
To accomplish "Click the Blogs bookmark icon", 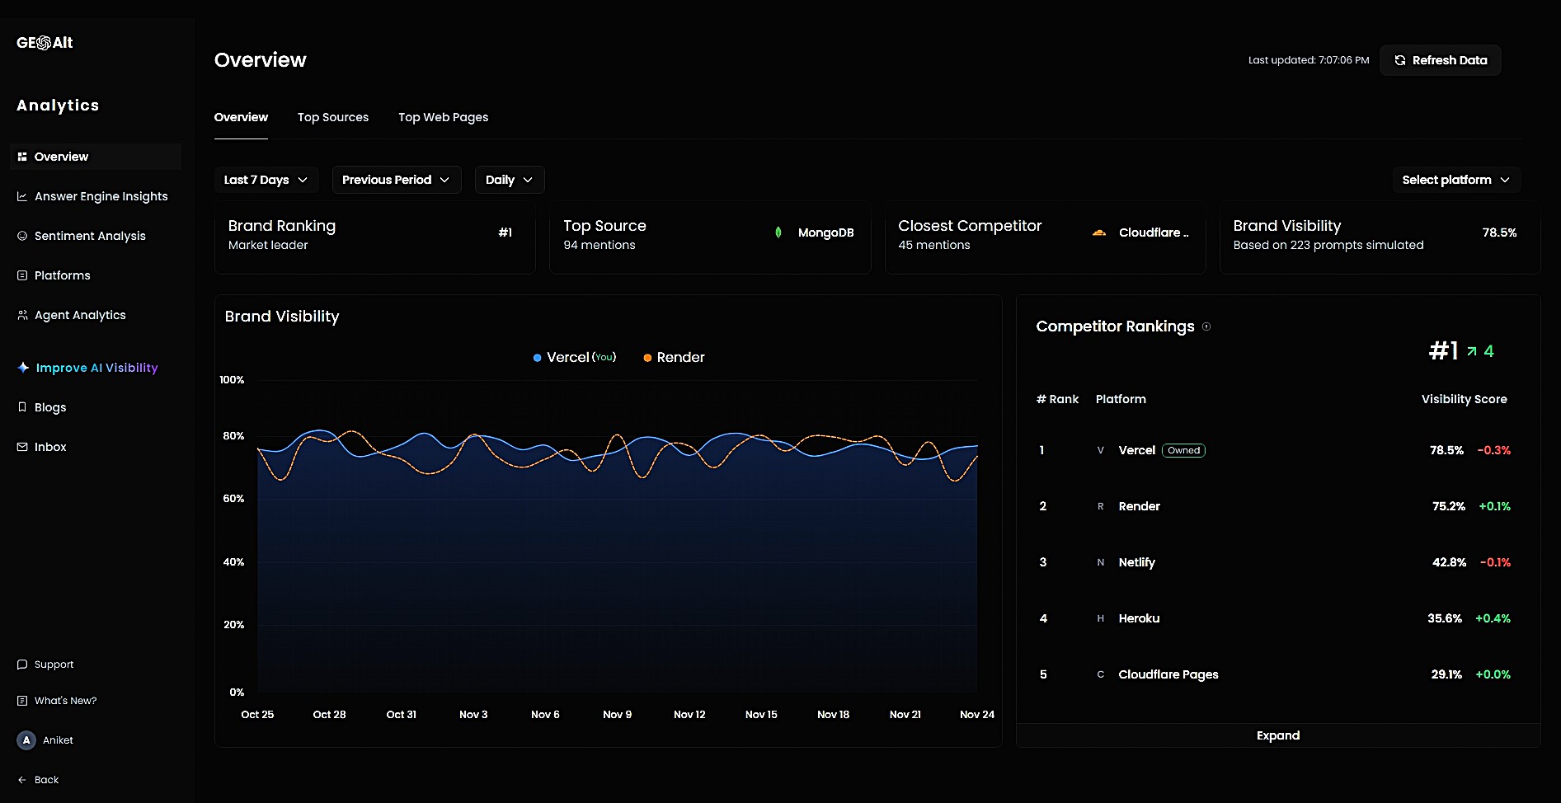I will tap(22, 407).
